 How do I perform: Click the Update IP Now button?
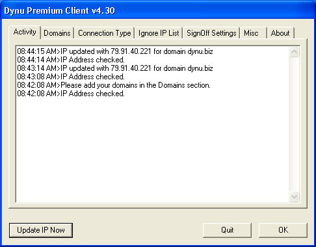(x=41, y=230)
